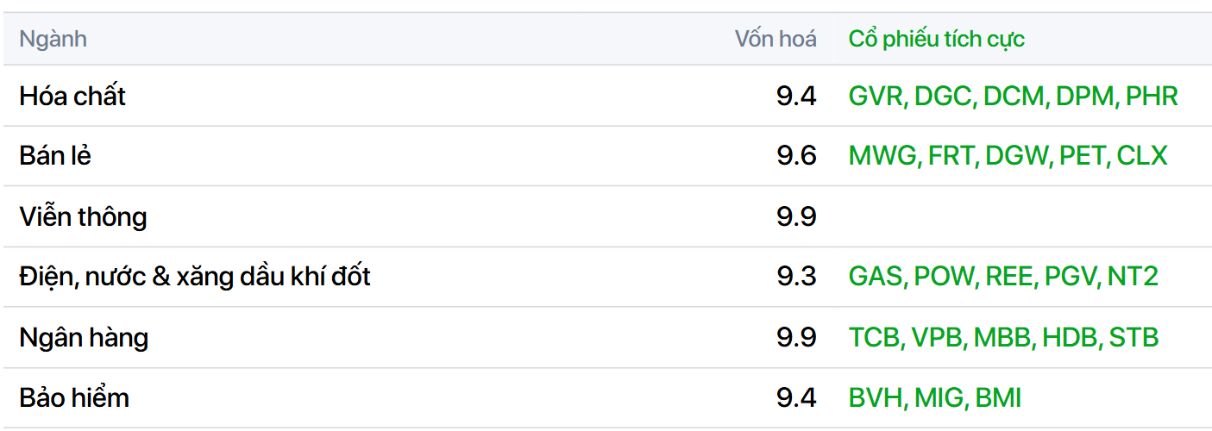Select the Viễn thông industry name
This screenshot has height=431, width=1212.
pyautogui.click(x=83, y=216)
